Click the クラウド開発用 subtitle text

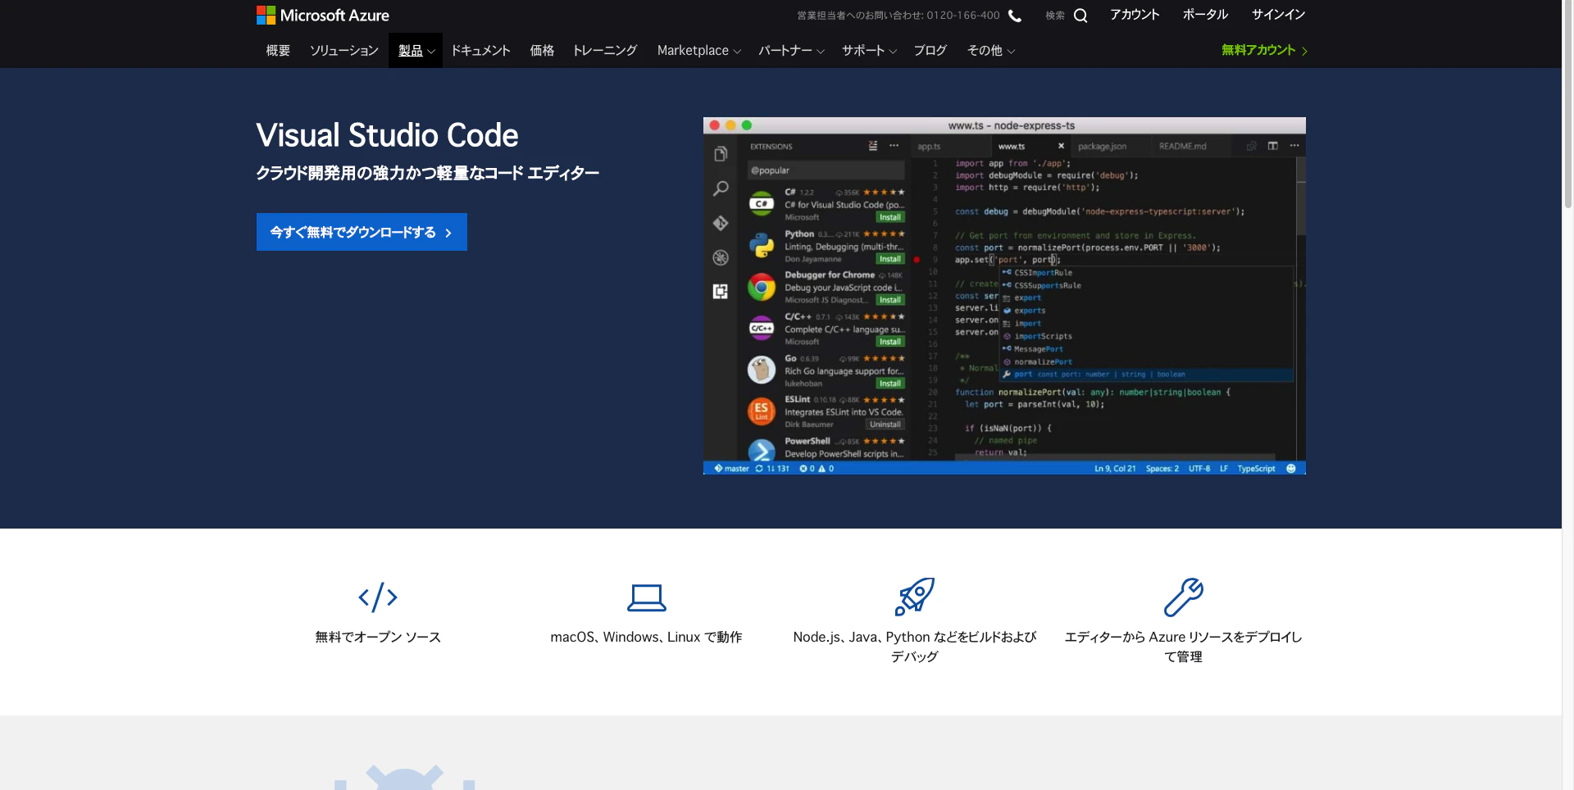[x=427, y=173]
